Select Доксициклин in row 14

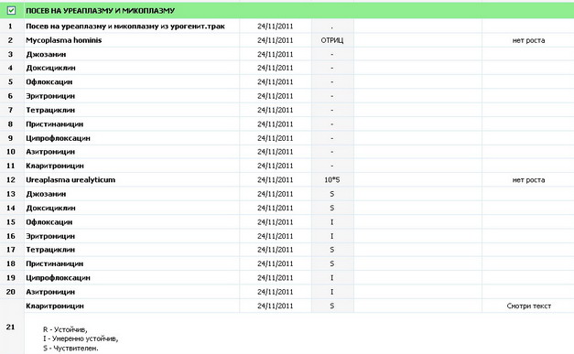click(x=50, y=208)
